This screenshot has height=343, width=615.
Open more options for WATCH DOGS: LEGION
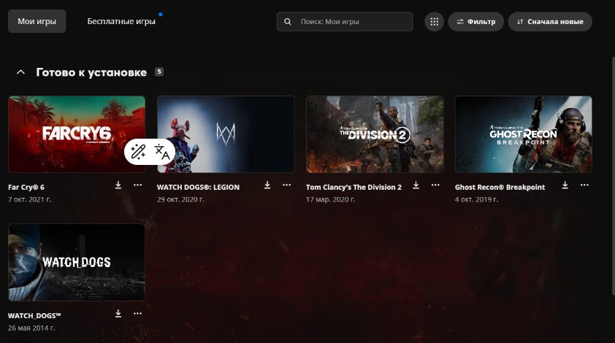[x=287, y=185]
